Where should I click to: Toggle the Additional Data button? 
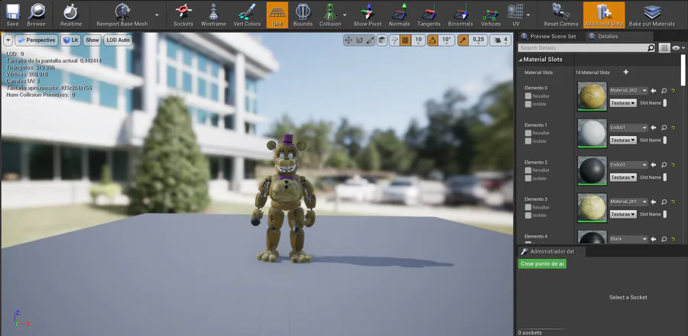604,15
